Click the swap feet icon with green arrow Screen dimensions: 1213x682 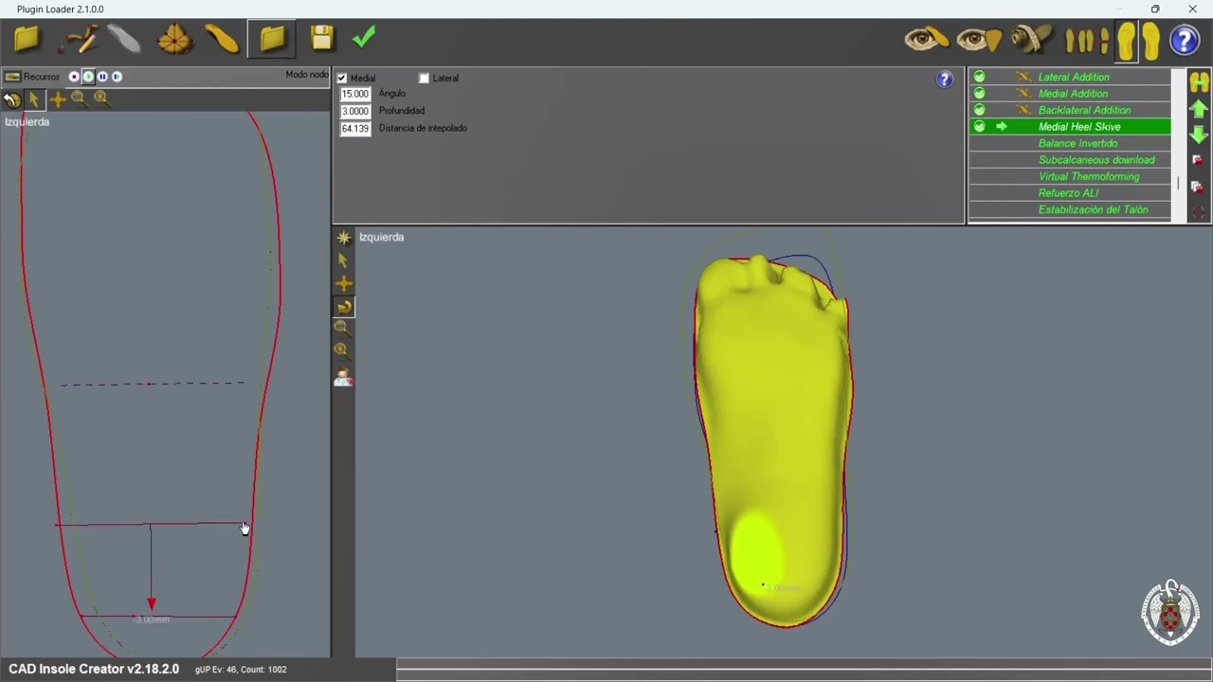(x=1199, y=82)
